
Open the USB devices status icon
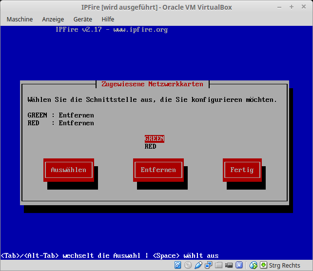coord(198,265)
